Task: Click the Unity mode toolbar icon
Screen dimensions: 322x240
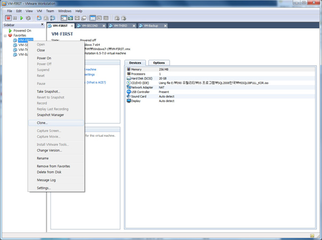Action: coord(84,18)
